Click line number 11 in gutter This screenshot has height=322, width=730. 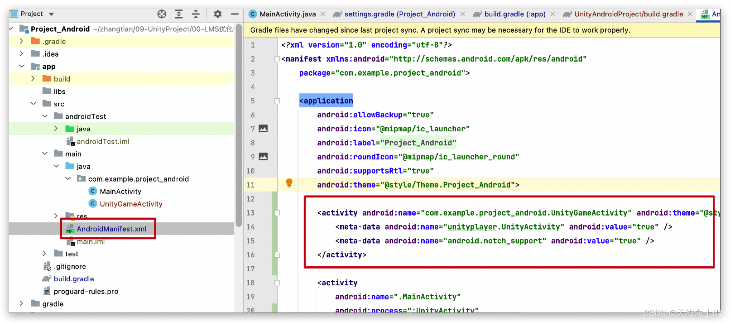250,185
